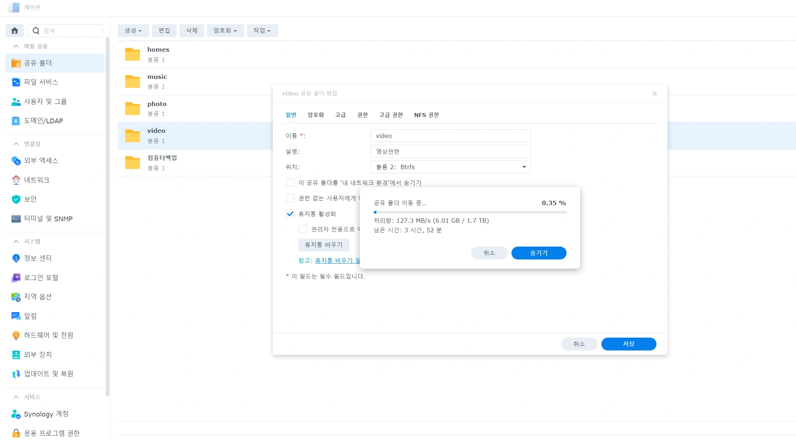
Task: Click the blue Hide (숨기기) button
Action: (x=538, y=253)
